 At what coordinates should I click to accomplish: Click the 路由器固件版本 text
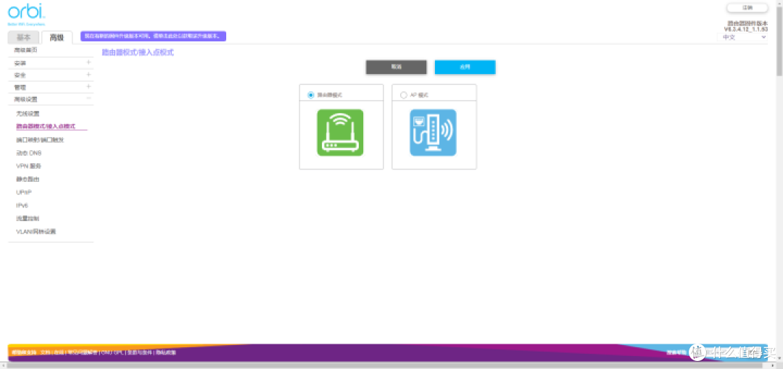[x=747, y=23]
